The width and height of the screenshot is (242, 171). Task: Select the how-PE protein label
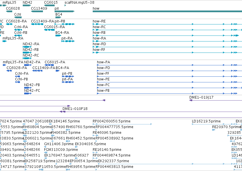point(103,79)
